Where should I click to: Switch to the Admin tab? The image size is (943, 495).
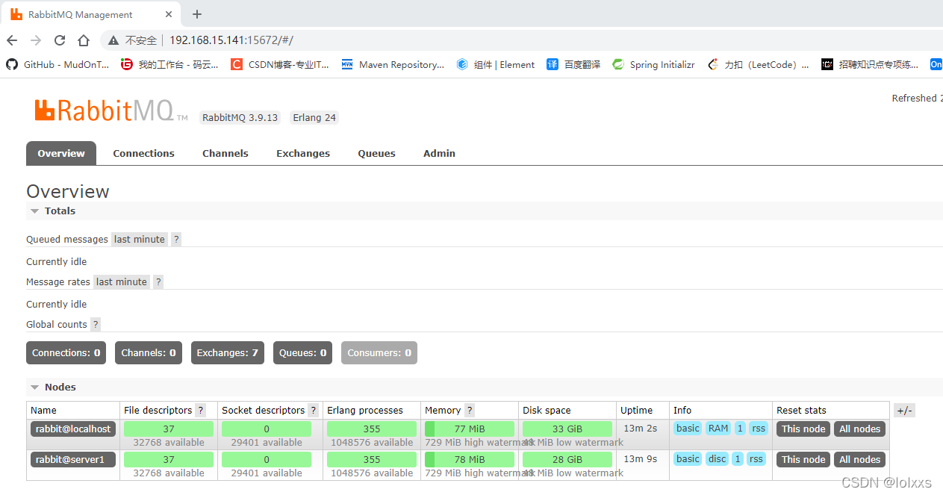click(439, 154)
